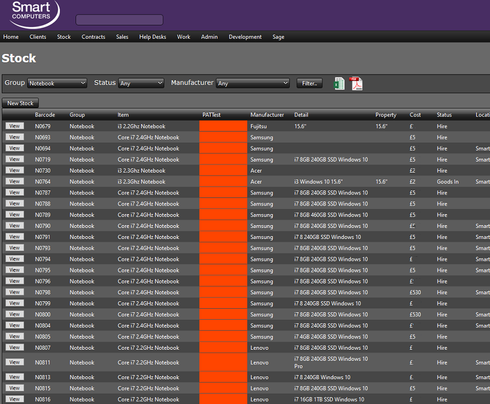Expand the Status dropdown
This screenshot has width=490, height=404.
coord(141,83)
